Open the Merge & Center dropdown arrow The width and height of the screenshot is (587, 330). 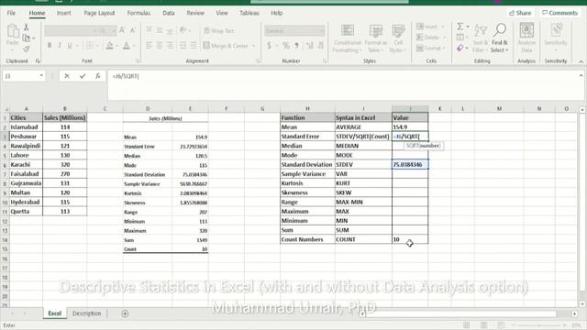click(253, 46)
